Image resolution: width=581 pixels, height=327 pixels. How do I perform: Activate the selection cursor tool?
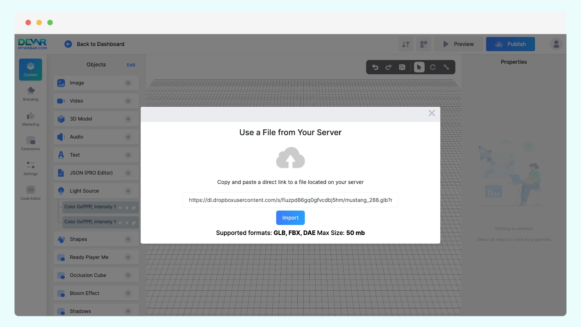[x=419, y=67]
